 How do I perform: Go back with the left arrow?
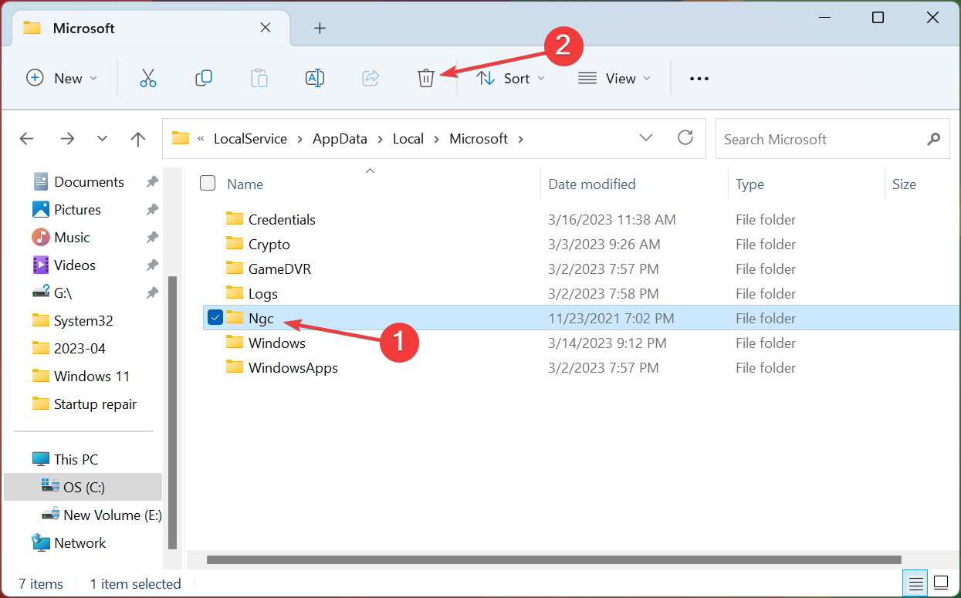[27, 139]
